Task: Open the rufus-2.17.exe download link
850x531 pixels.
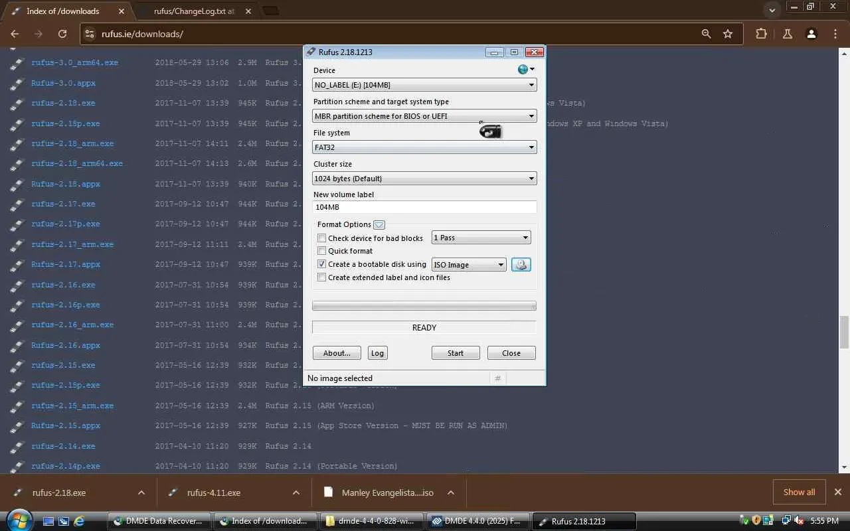Action: tap(63, 204)
